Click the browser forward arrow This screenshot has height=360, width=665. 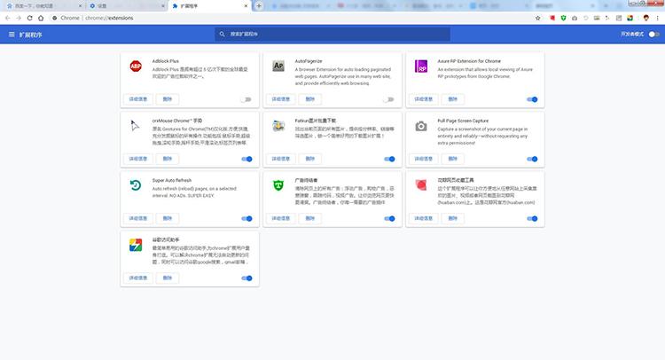tap(19, 19)
